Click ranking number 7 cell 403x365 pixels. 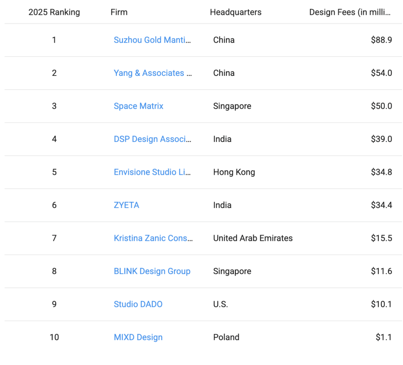54,238
